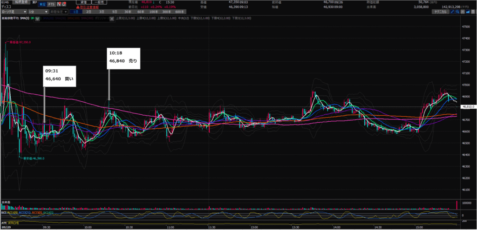Click the red-marked icon right of news flag
Image resolution: width=477 pixels, height=230 pixels.
click(x=65, y=4)
